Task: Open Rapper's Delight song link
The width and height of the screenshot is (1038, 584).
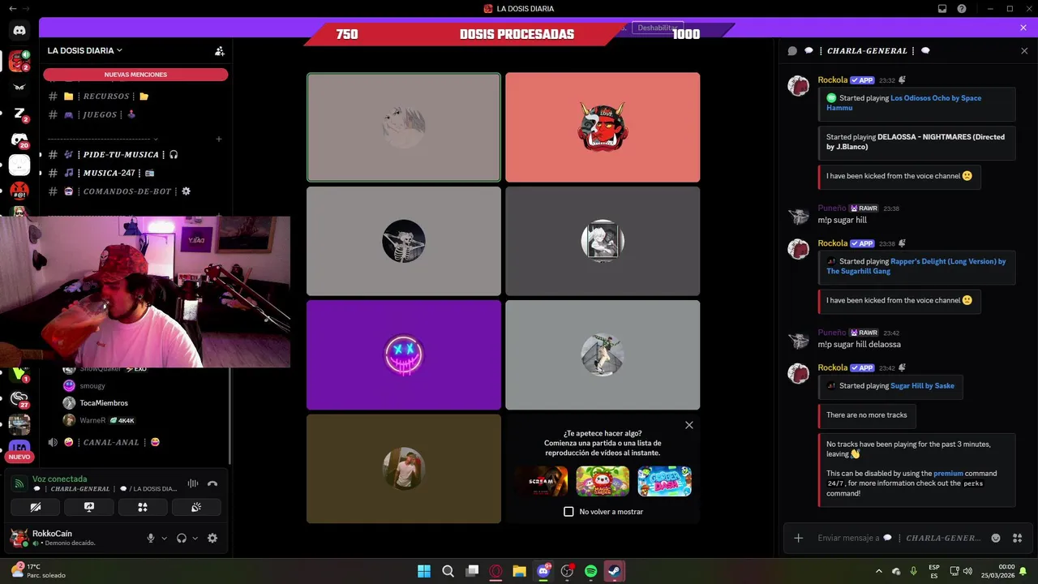Action: tap(916, 266)
